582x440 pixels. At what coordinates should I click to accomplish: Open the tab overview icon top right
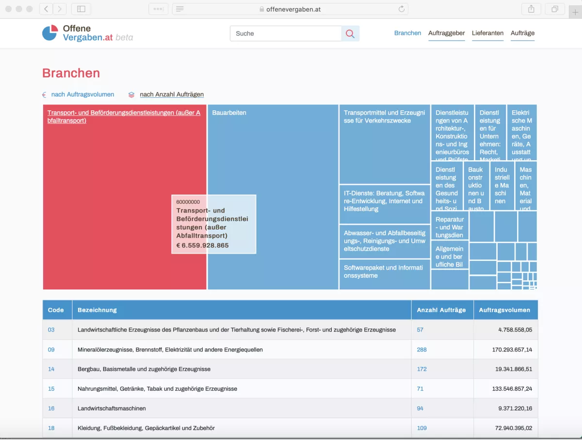point(554,9)
